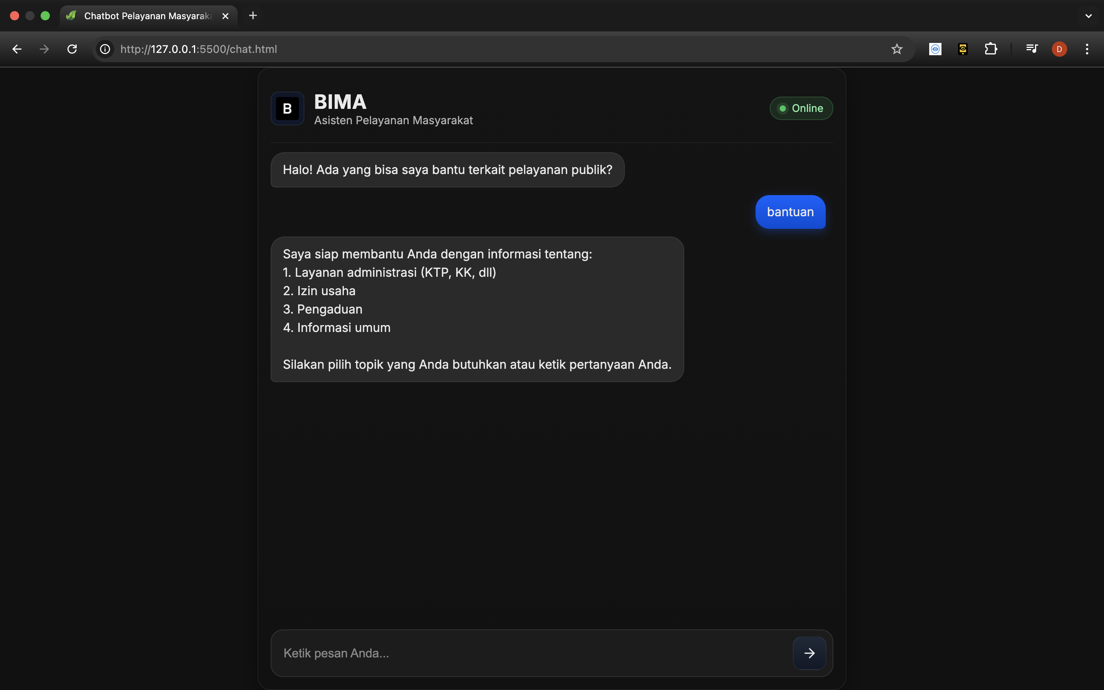Close the Chatbot Pelayanan Masyarakat tab
The width and height of the screenshot is (1104, 690).
pos(225,16)
